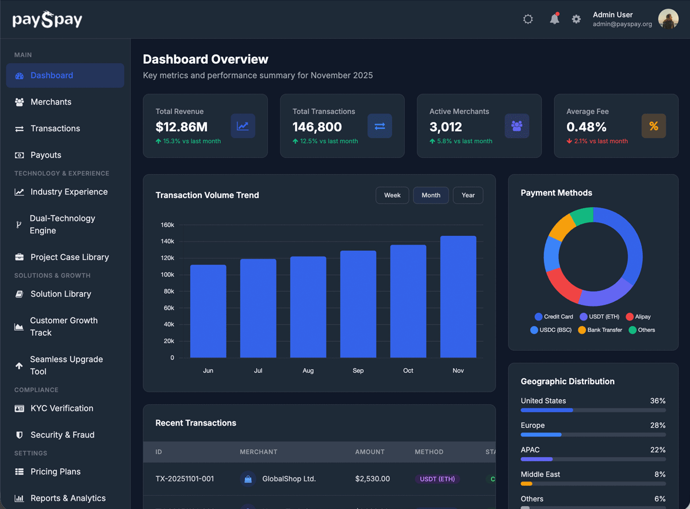Screen dimensions: 690x509
Task: Click the paySpay logo
Action: [x=47, y=20]
